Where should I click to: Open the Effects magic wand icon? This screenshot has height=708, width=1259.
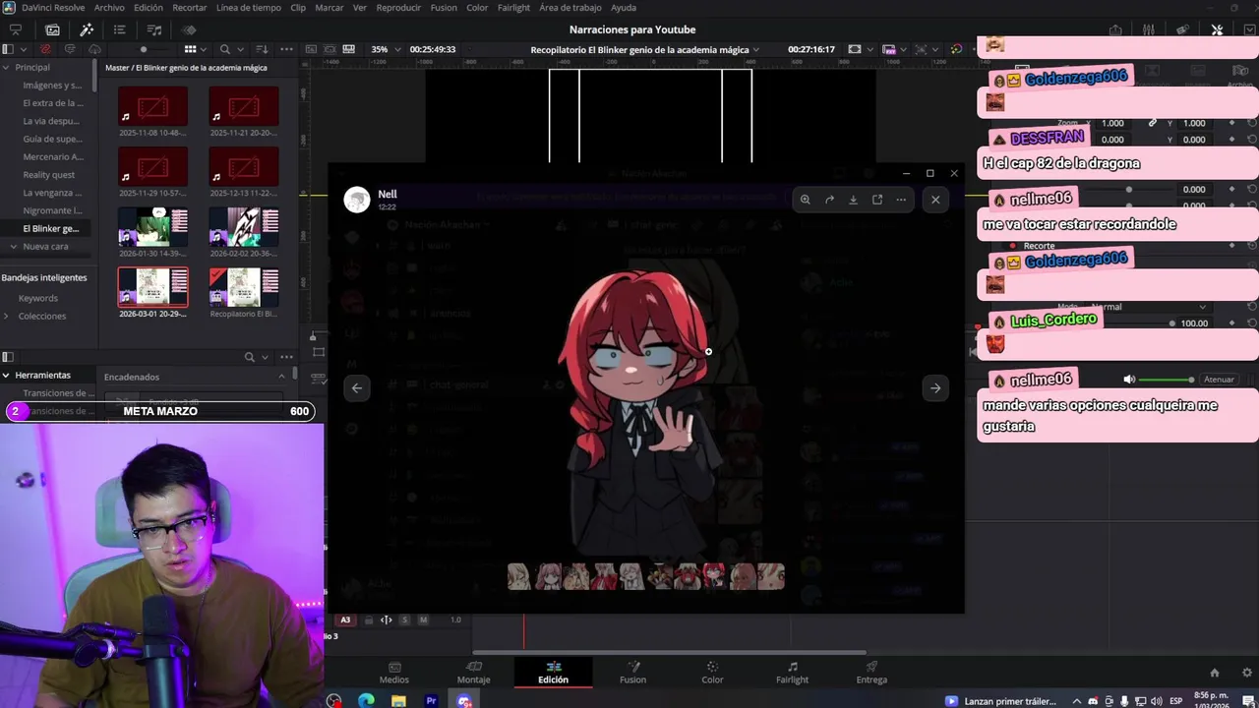click(87, 29)
